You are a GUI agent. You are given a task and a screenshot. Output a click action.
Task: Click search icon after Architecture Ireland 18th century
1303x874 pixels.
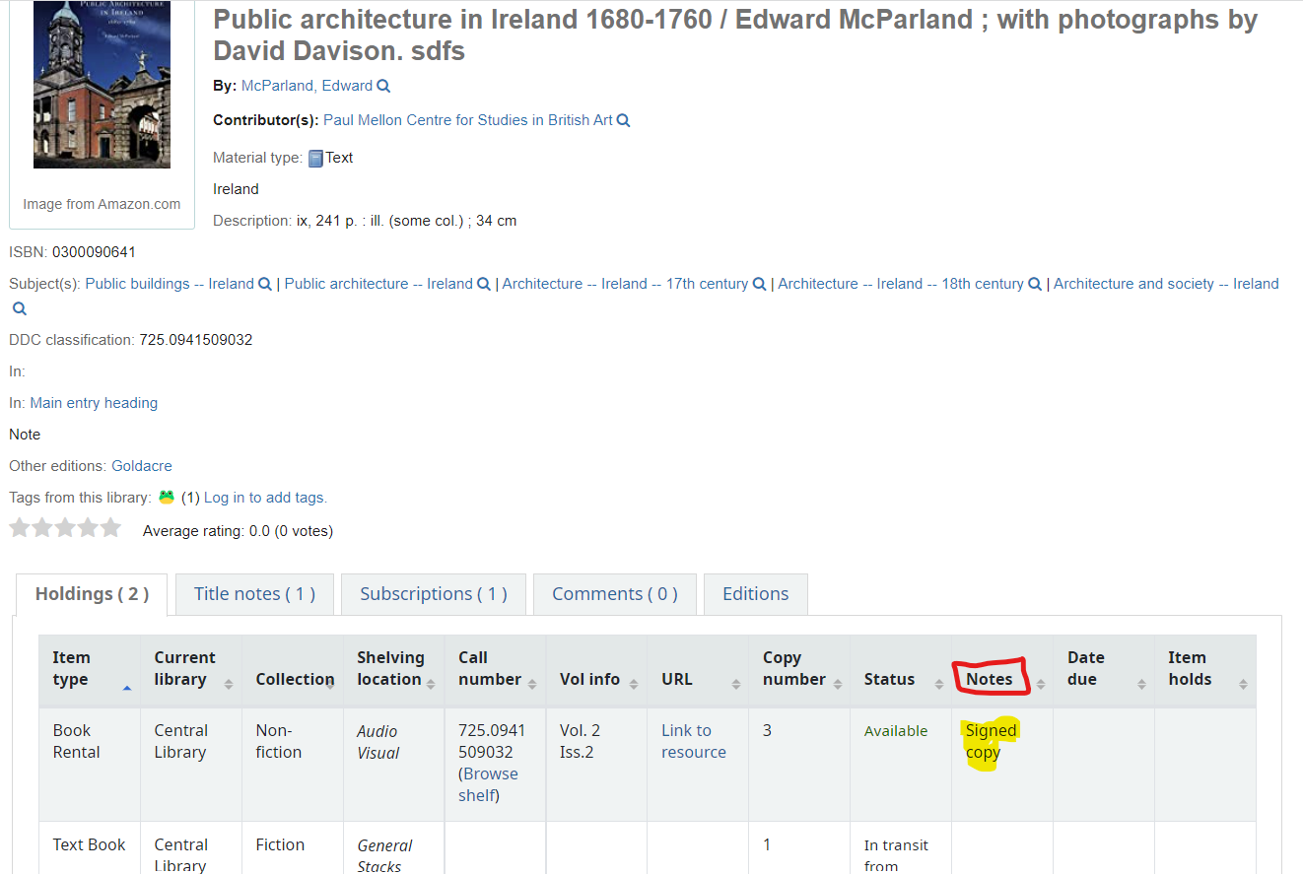(1035, 284)
